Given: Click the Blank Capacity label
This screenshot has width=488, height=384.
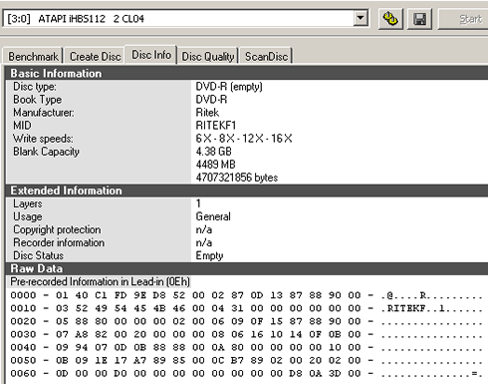Looking at the screenshot, I should [x=46, y=152].
